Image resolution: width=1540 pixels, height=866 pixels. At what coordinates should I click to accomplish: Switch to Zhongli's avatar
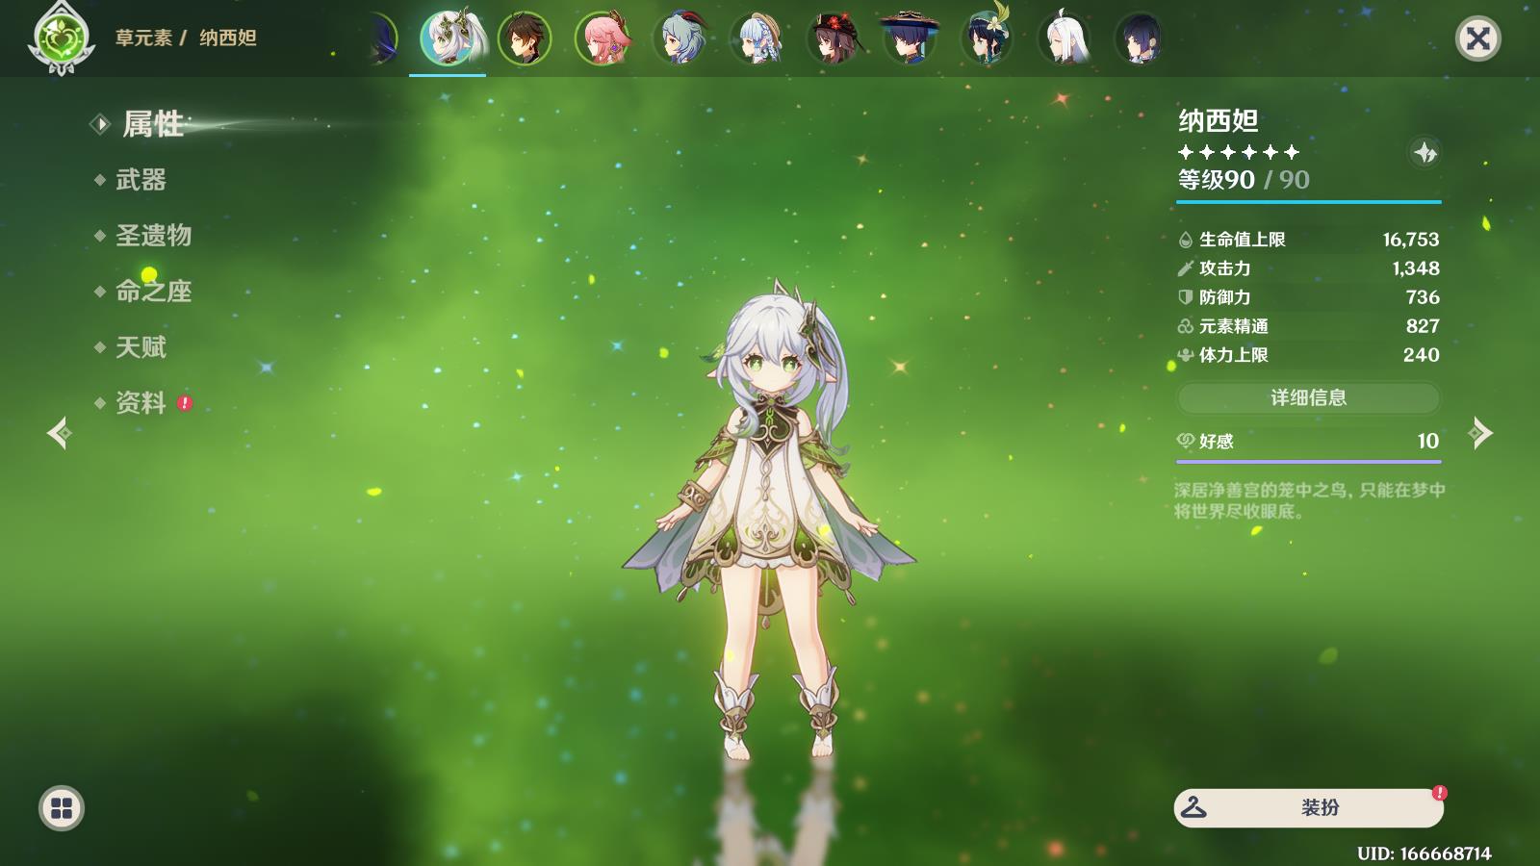[x=525, y=38]
